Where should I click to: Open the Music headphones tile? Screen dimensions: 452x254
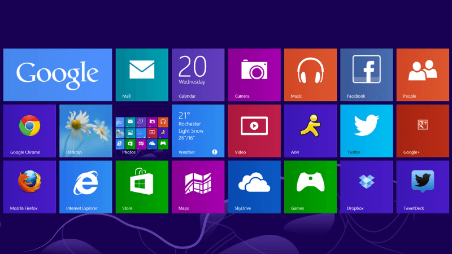coord(310,75)
